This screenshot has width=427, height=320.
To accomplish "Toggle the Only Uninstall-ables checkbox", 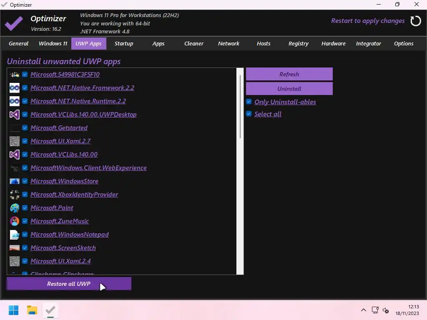I will coord(249,102).
